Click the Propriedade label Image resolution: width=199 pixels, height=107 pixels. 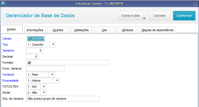tap(10, 81)
